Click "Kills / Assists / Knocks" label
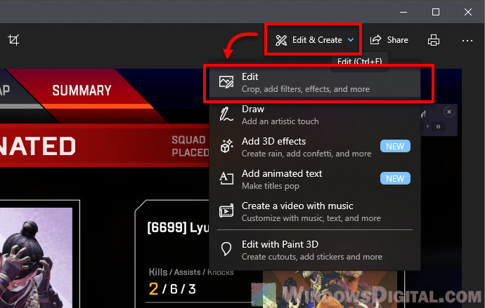485x308 pixels. click(x=191, y=272)
